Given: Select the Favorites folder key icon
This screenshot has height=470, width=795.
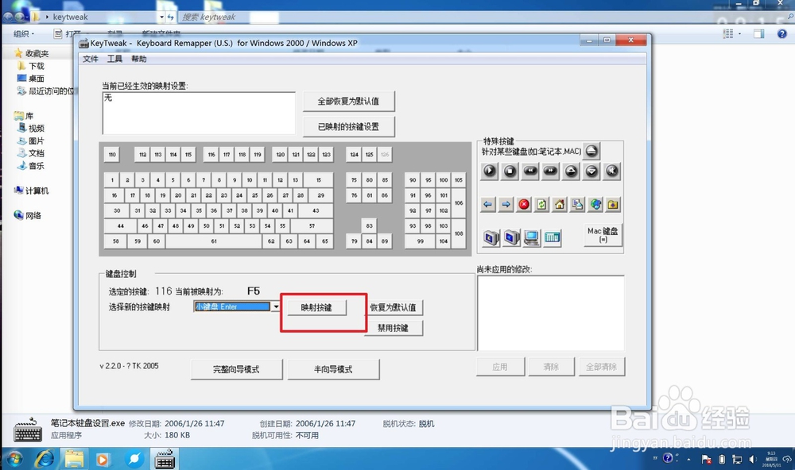Looking at the screenshot, I should (613, 205).
